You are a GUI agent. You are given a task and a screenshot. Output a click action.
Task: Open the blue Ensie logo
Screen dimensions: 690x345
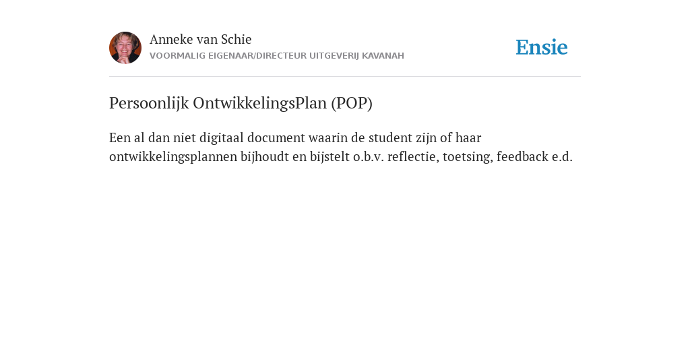point(542,47)
